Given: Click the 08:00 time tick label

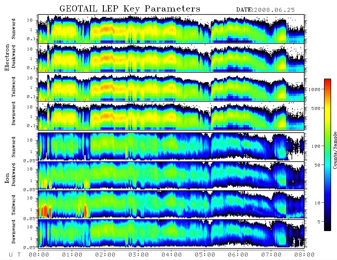Looking at the screenshot, I should point(304,255).
